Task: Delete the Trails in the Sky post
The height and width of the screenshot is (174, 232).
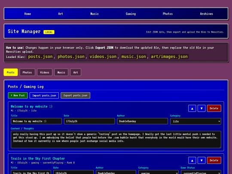Action: point(214,160)
